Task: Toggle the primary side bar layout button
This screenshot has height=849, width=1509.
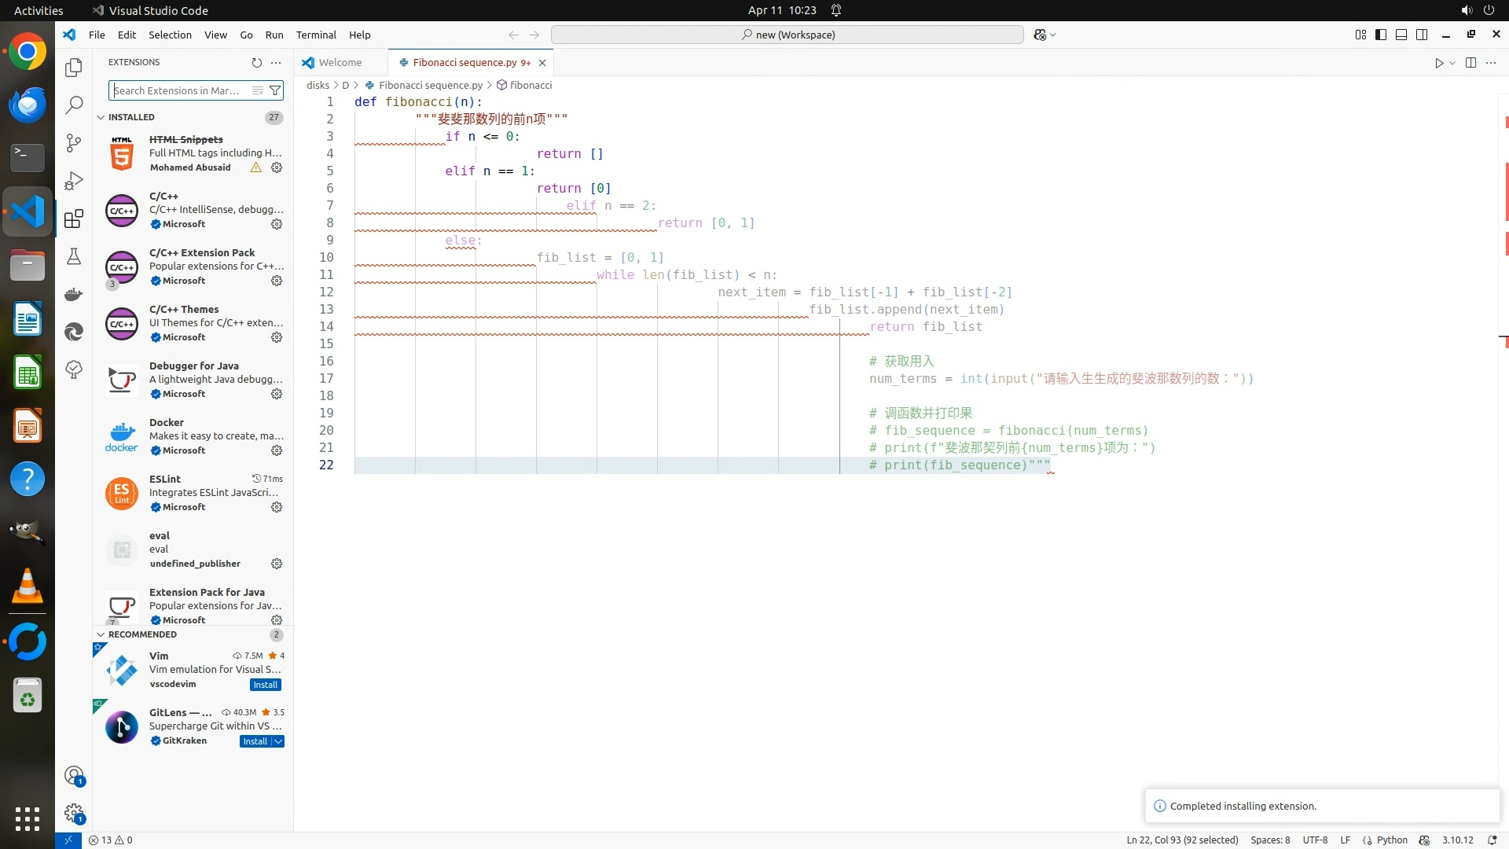Action: click(x=1381, y=35)
